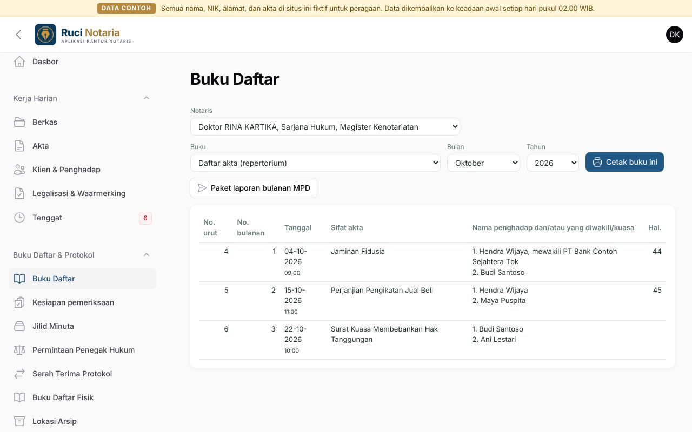Click the Cetak buku ini button
Screen dimensions: 692x432
coord(624,162)
